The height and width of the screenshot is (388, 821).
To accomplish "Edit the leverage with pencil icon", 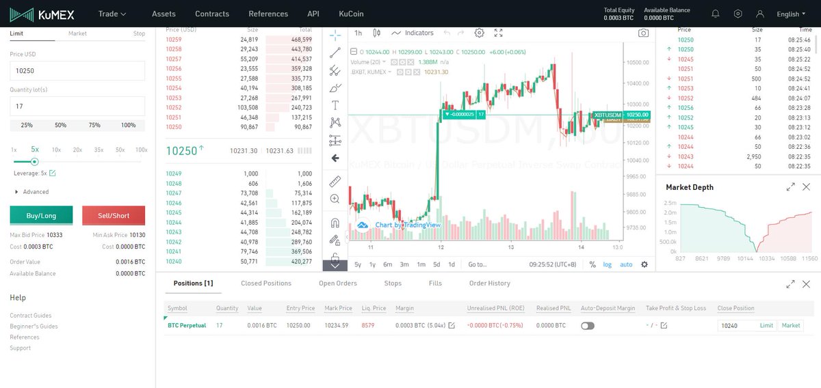I will [52, 174].
